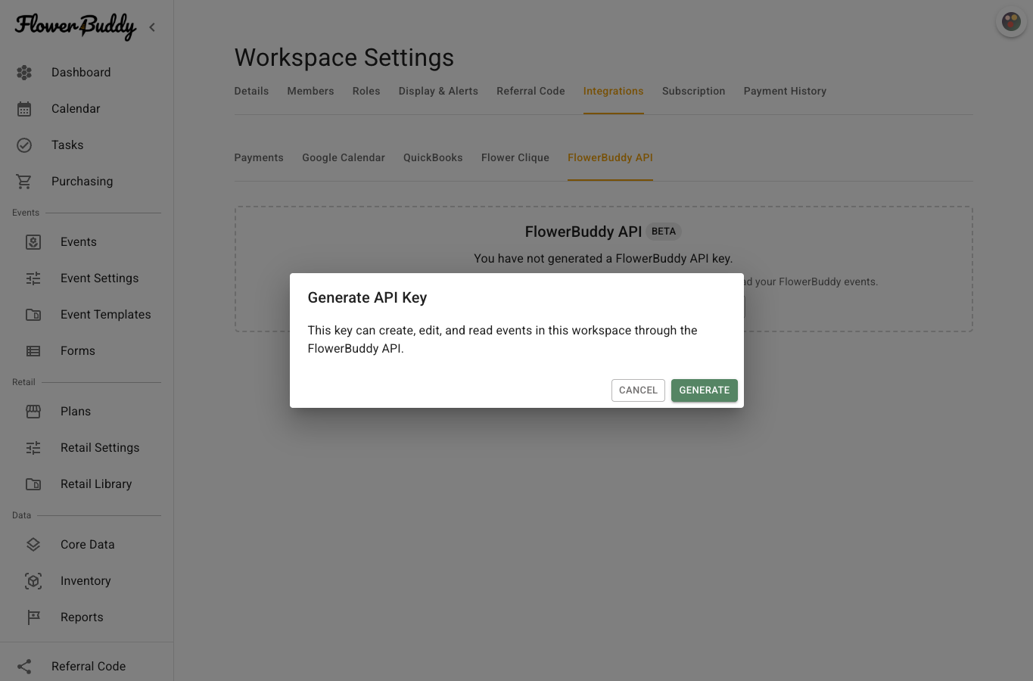The width and height of the screenshot is (1033, 681).
Task: Click the Integrations tab
Action: pyautogui.click(x=613, y=92)
